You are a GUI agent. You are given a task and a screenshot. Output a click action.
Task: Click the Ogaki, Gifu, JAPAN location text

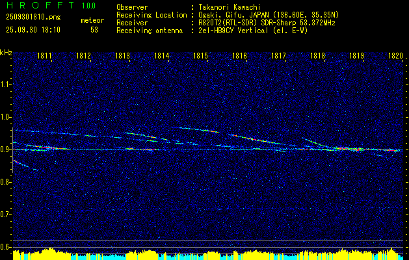click(x=269, y=15)
